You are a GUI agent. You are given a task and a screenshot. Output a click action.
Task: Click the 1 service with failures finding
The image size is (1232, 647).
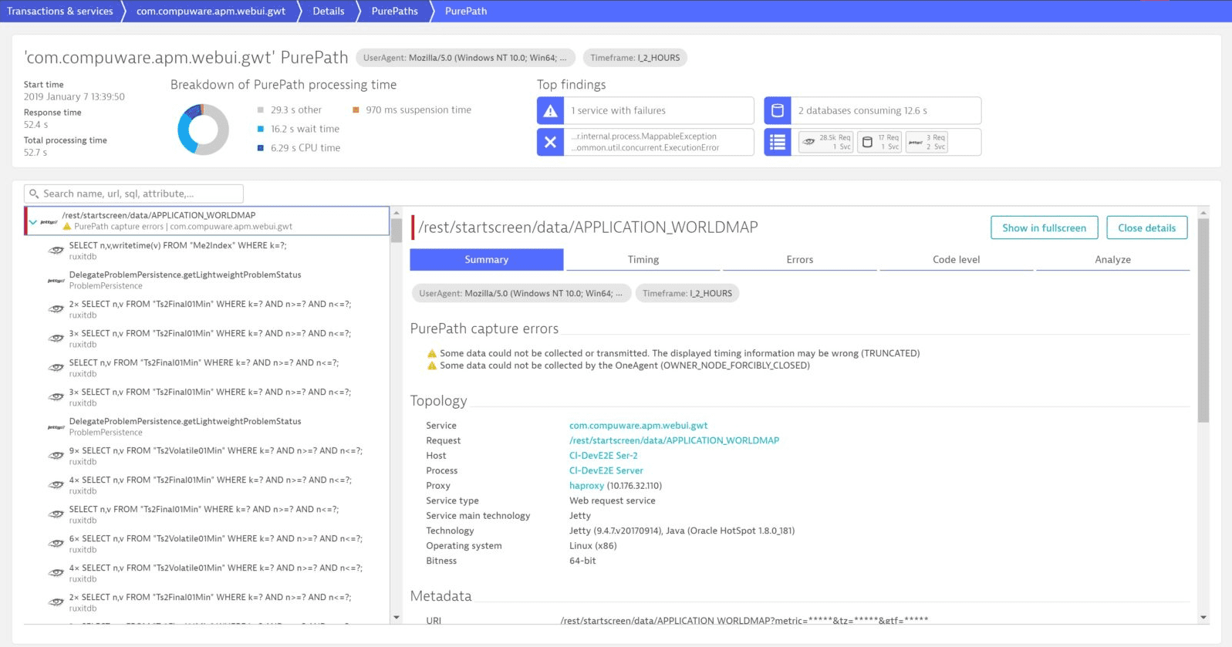pos(645,110)
